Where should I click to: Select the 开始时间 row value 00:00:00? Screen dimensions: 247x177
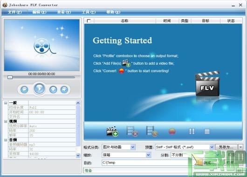point(42,112)
